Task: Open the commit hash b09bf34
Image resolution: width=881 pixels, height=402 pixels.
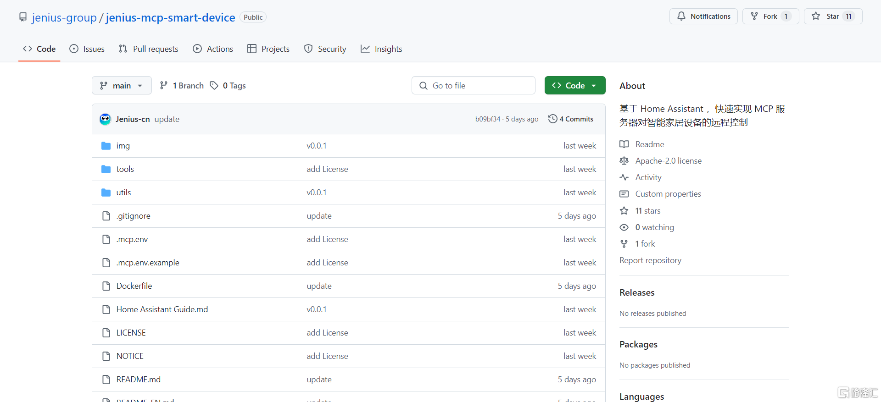Action: [488, 119]
